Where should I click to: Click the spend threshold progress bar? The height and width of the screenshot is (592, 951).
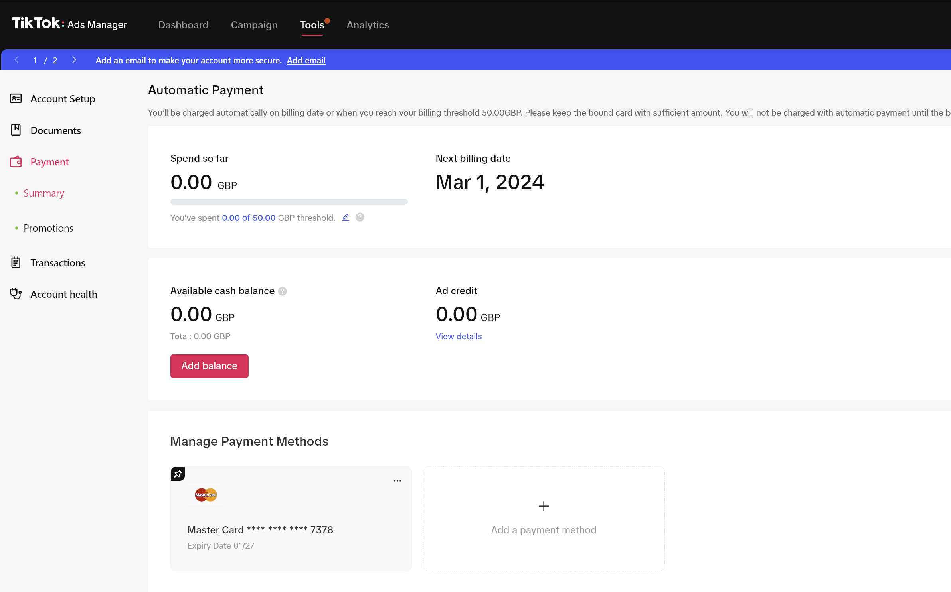click(x=289, y=202)
